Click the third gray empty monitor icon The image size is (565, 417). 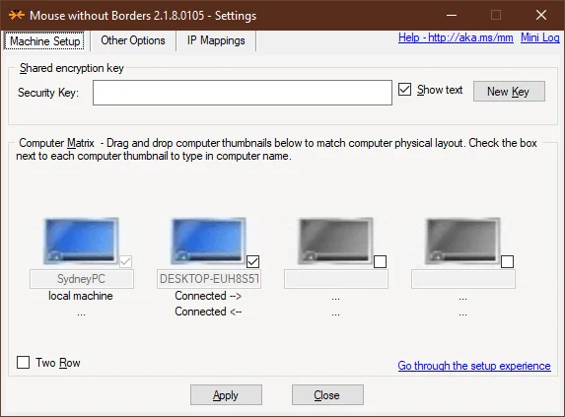point(335,241)
